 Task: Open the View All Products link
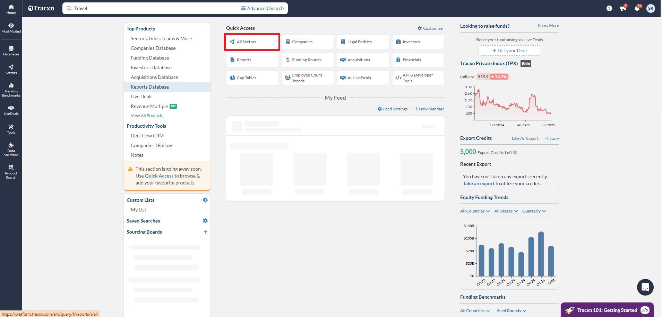[x=147, y=116]
